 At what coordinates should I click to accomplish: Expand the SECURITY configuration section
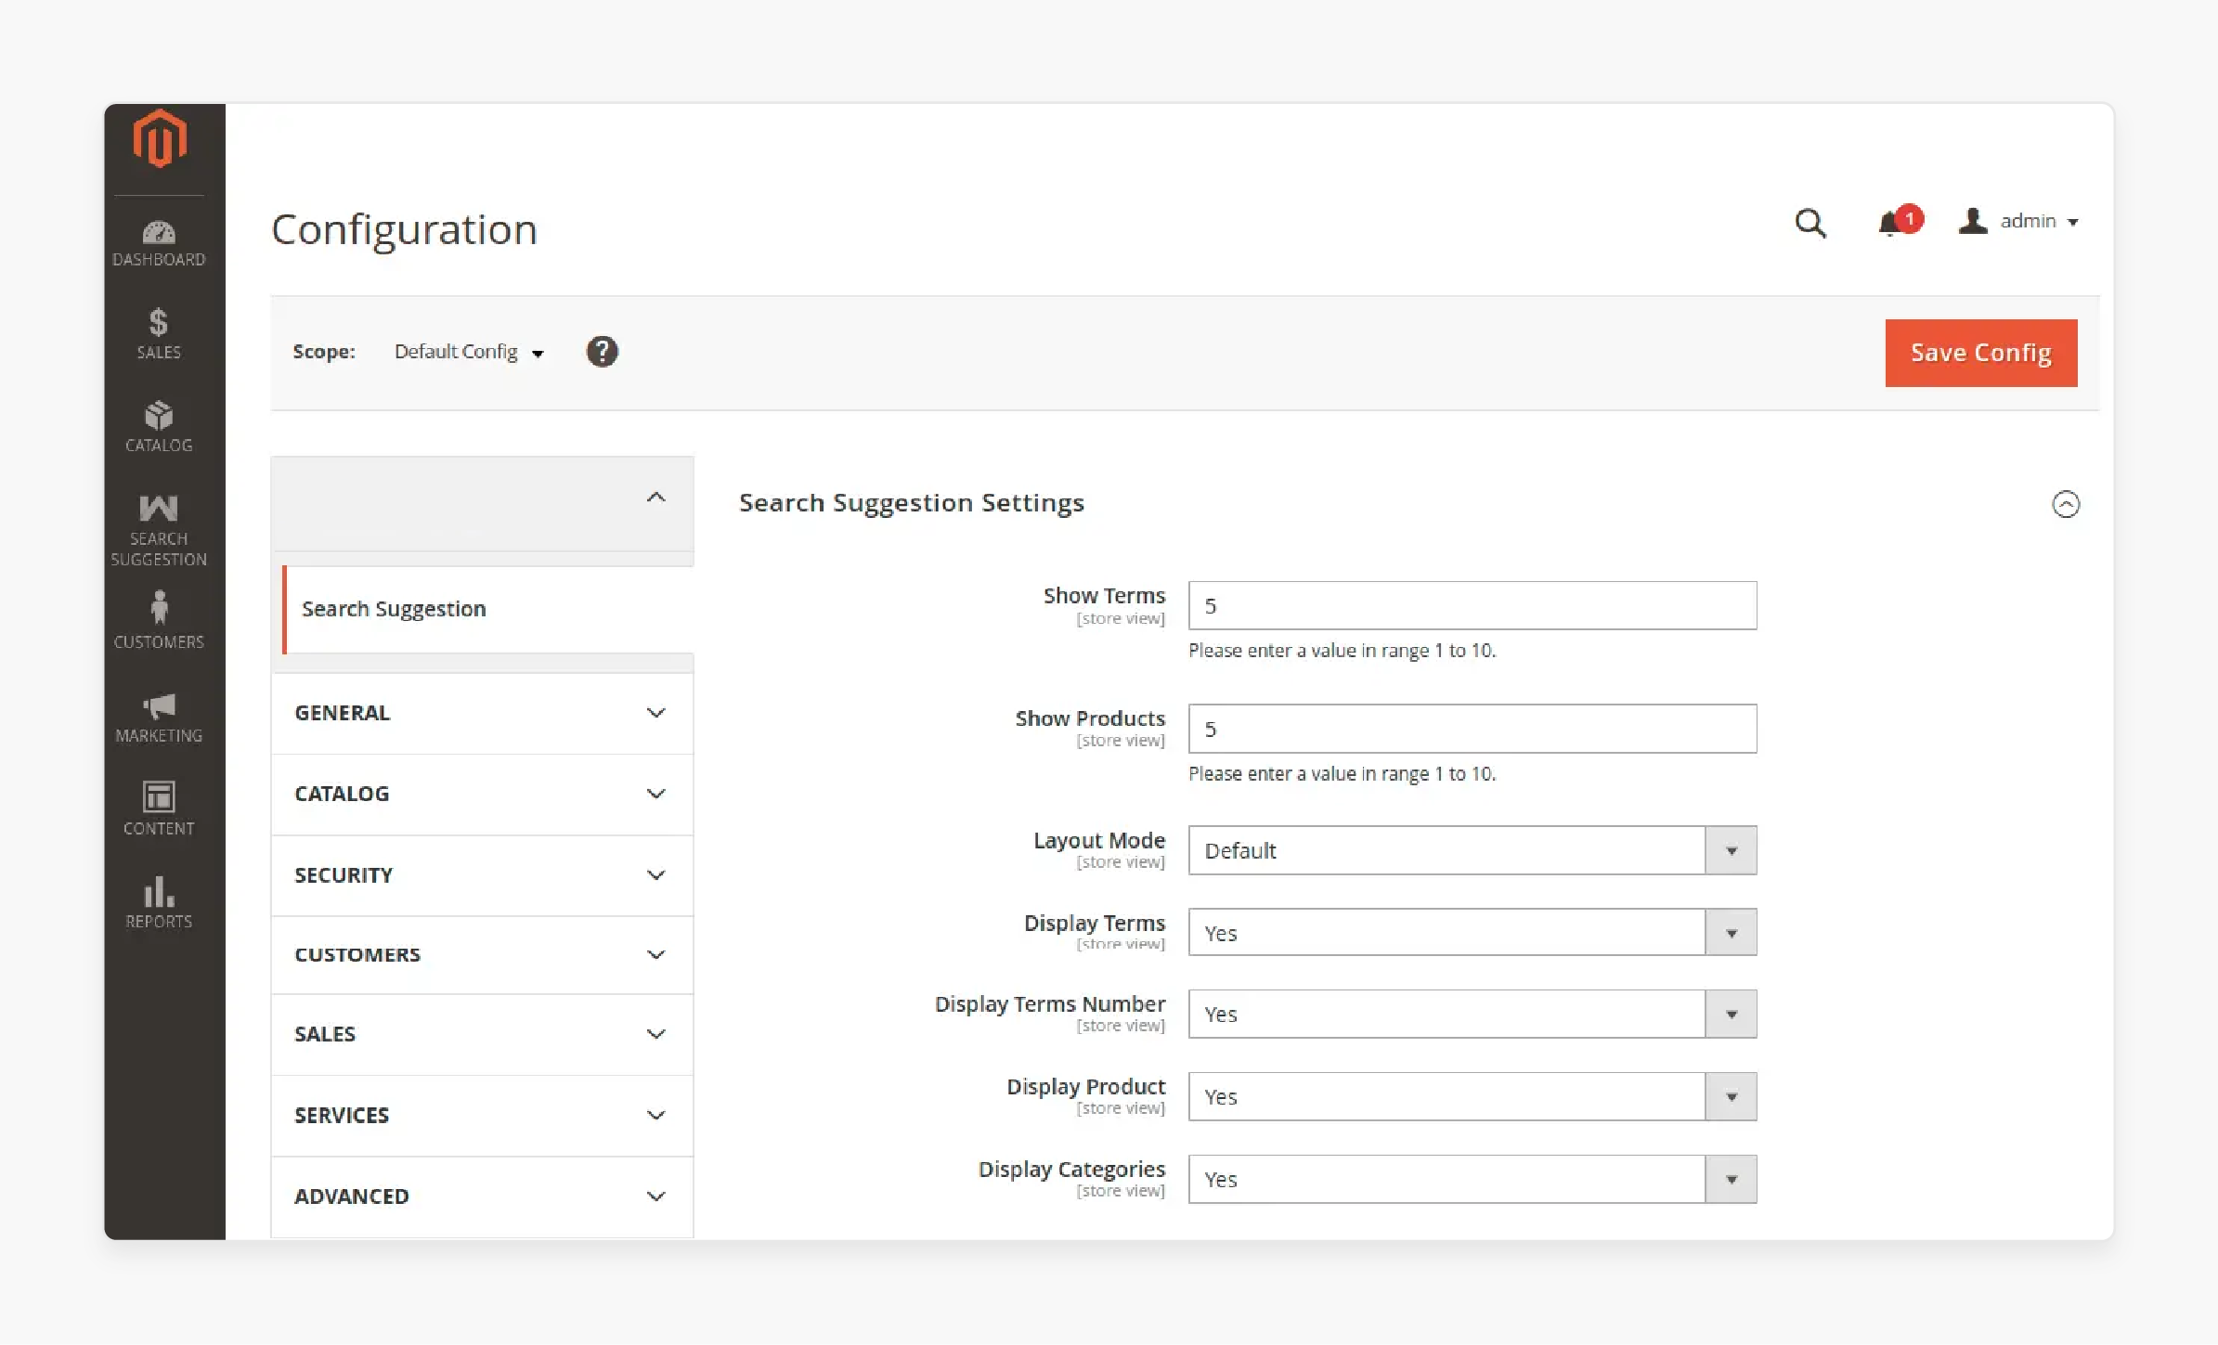(x=482, y=875)
